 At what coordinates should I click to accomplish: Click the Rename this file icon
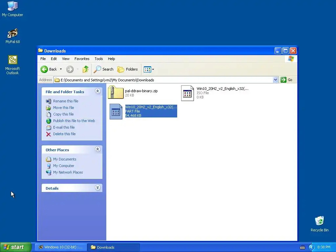pos(49,101)
